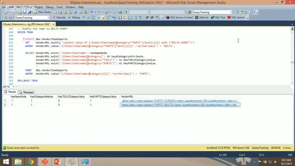Open the VendorXML link containing BOLTS
This screenshot has height=166, width=295.
click(x=180, y=105)
